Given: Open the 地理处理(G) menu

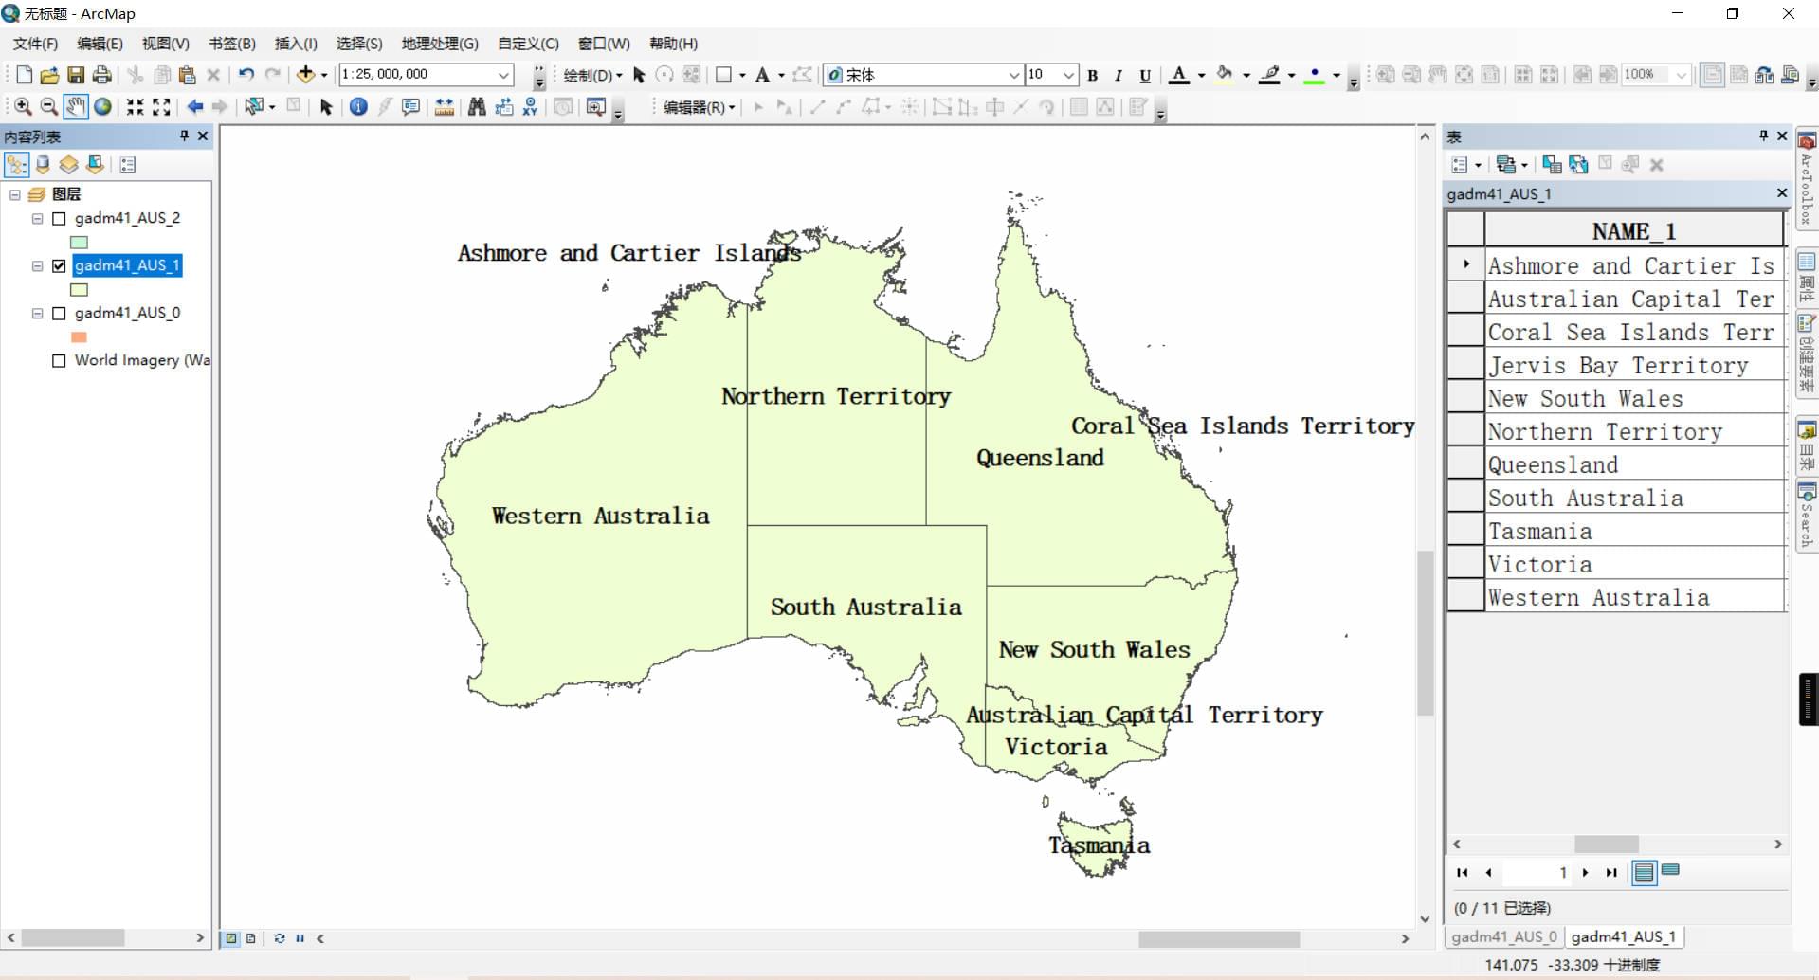Looking at the screenshot, I should 440,44.
